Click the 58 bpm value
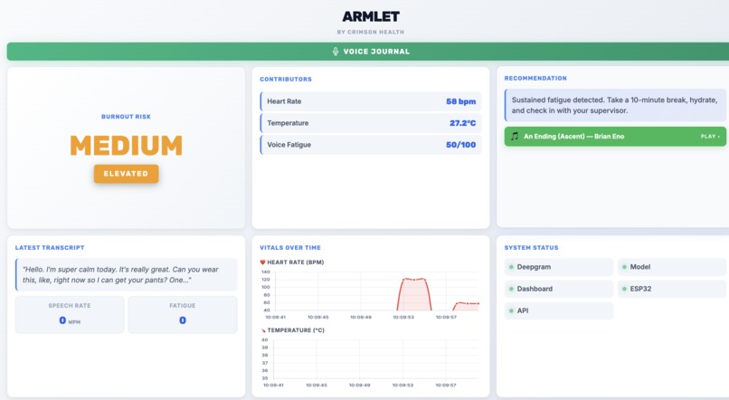The height and width of the screenshot is (400, 729). pos(460,101)
